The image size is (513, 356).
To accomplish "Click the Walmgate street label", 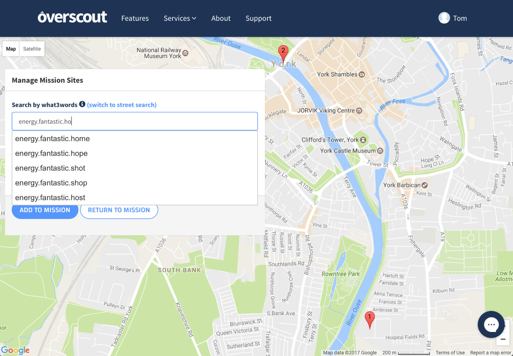I will (451, 144).
